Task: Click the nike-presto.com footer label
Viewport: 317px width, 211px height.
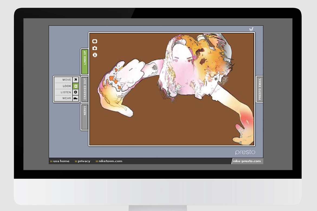Action: pos(247,161)
